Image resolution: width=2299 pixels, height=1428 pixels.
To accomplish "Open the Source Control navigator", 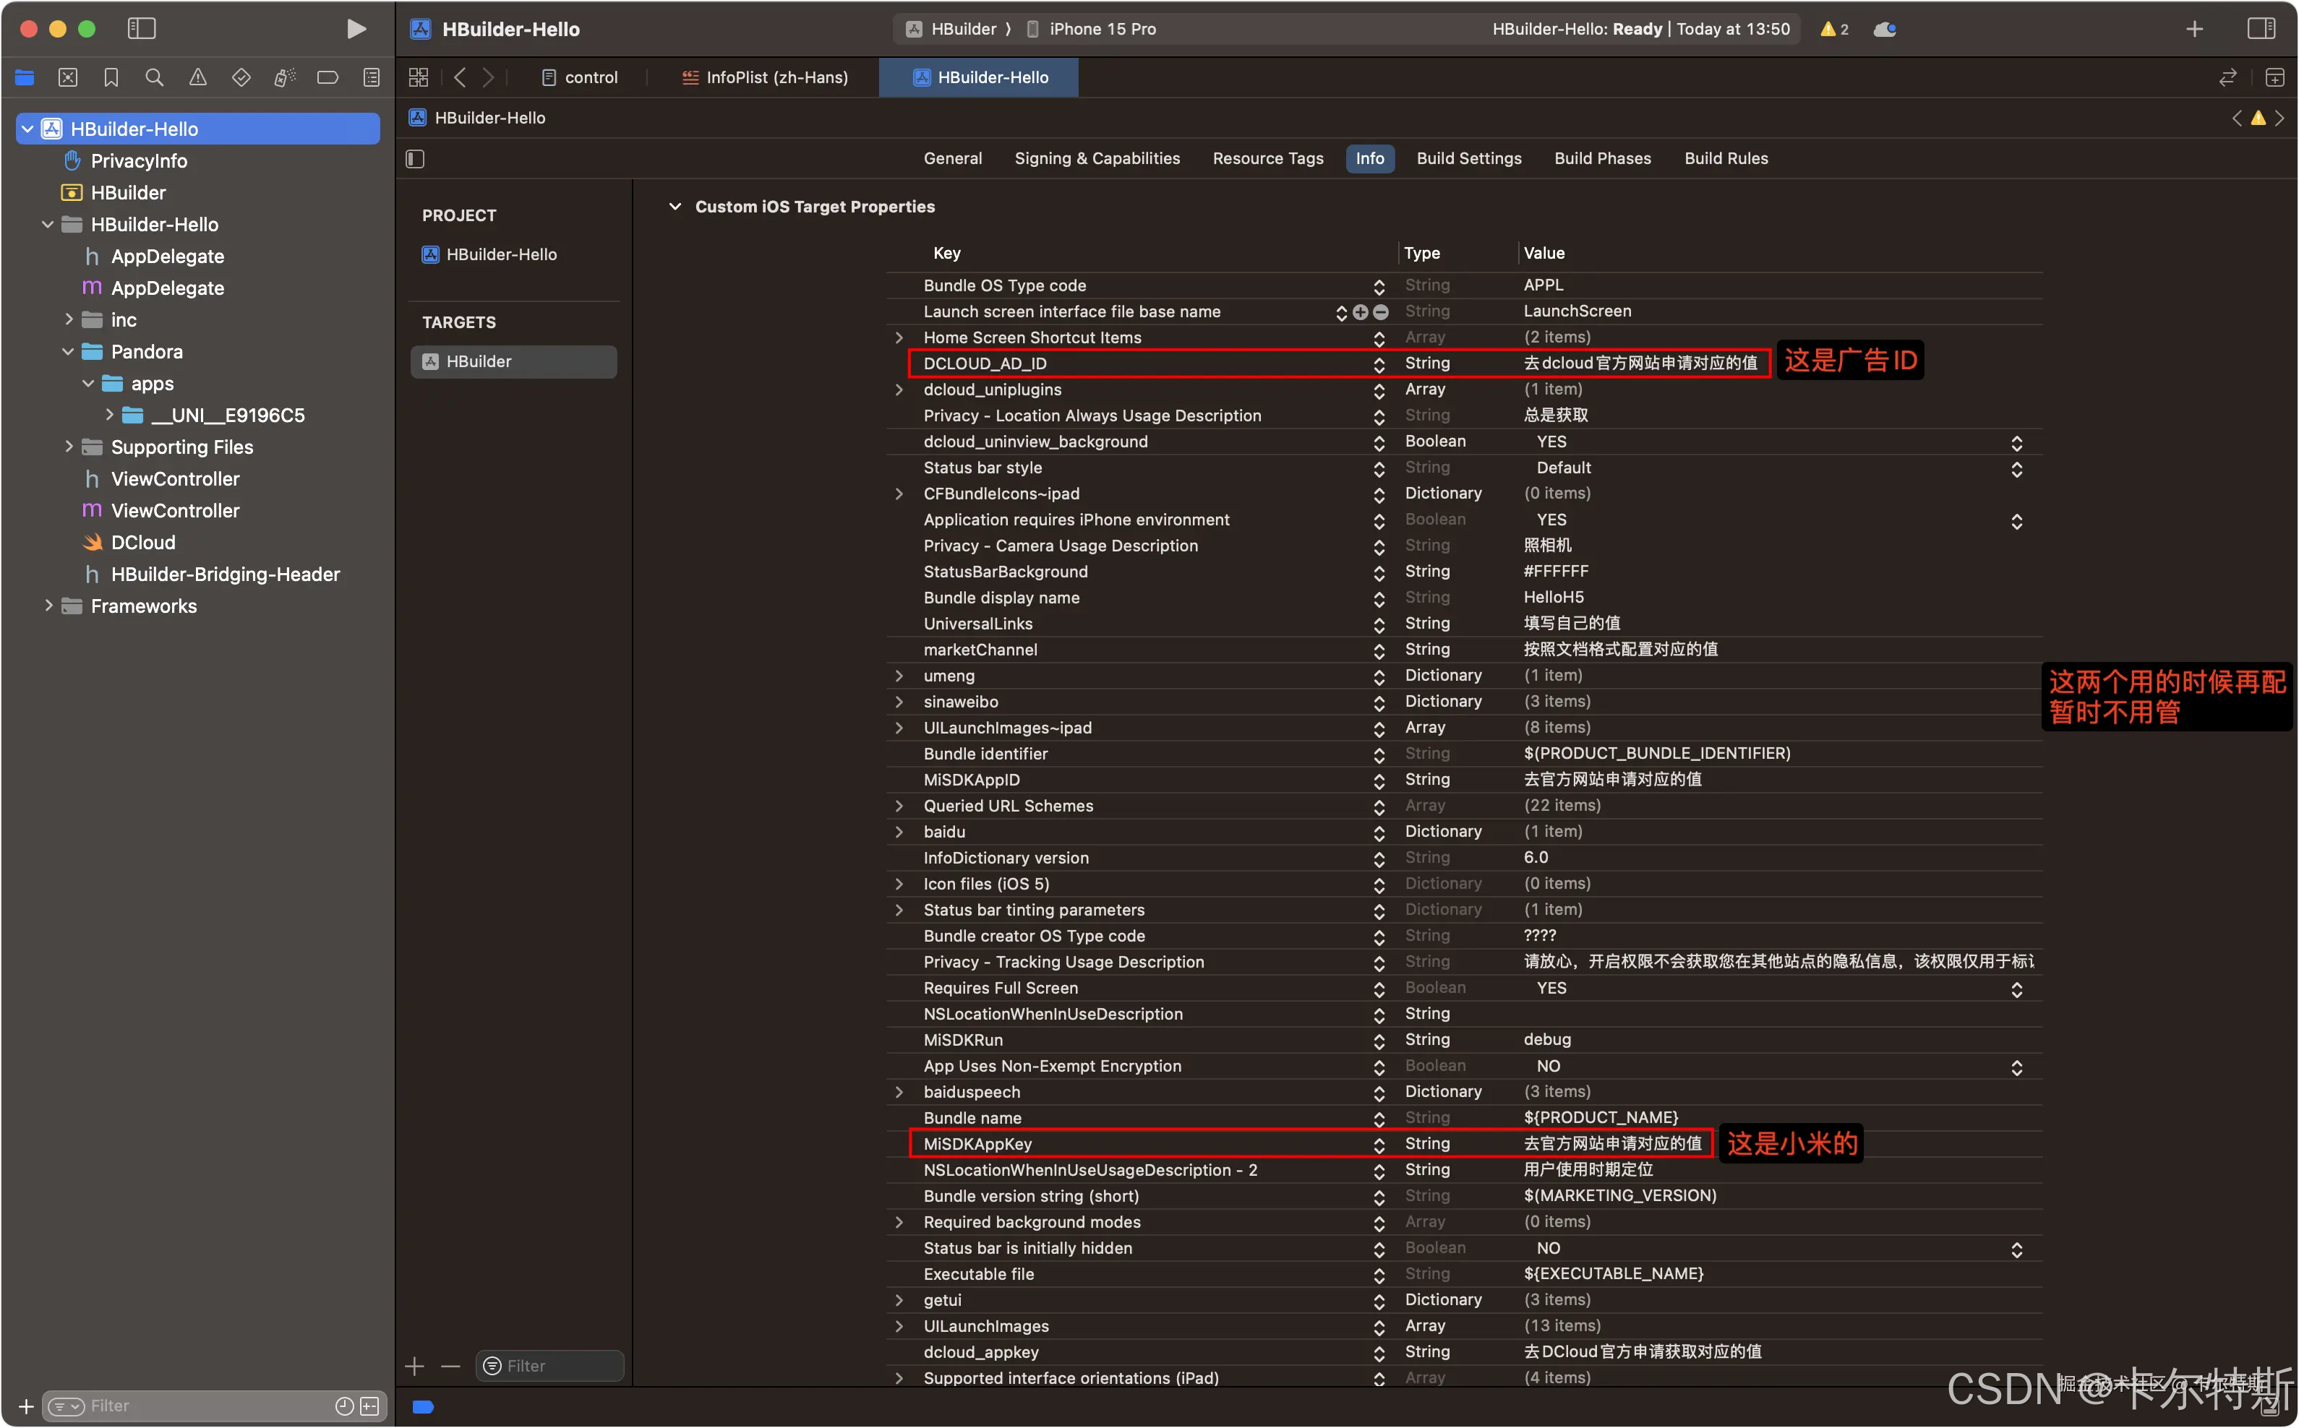I will (x=68, y=77).
